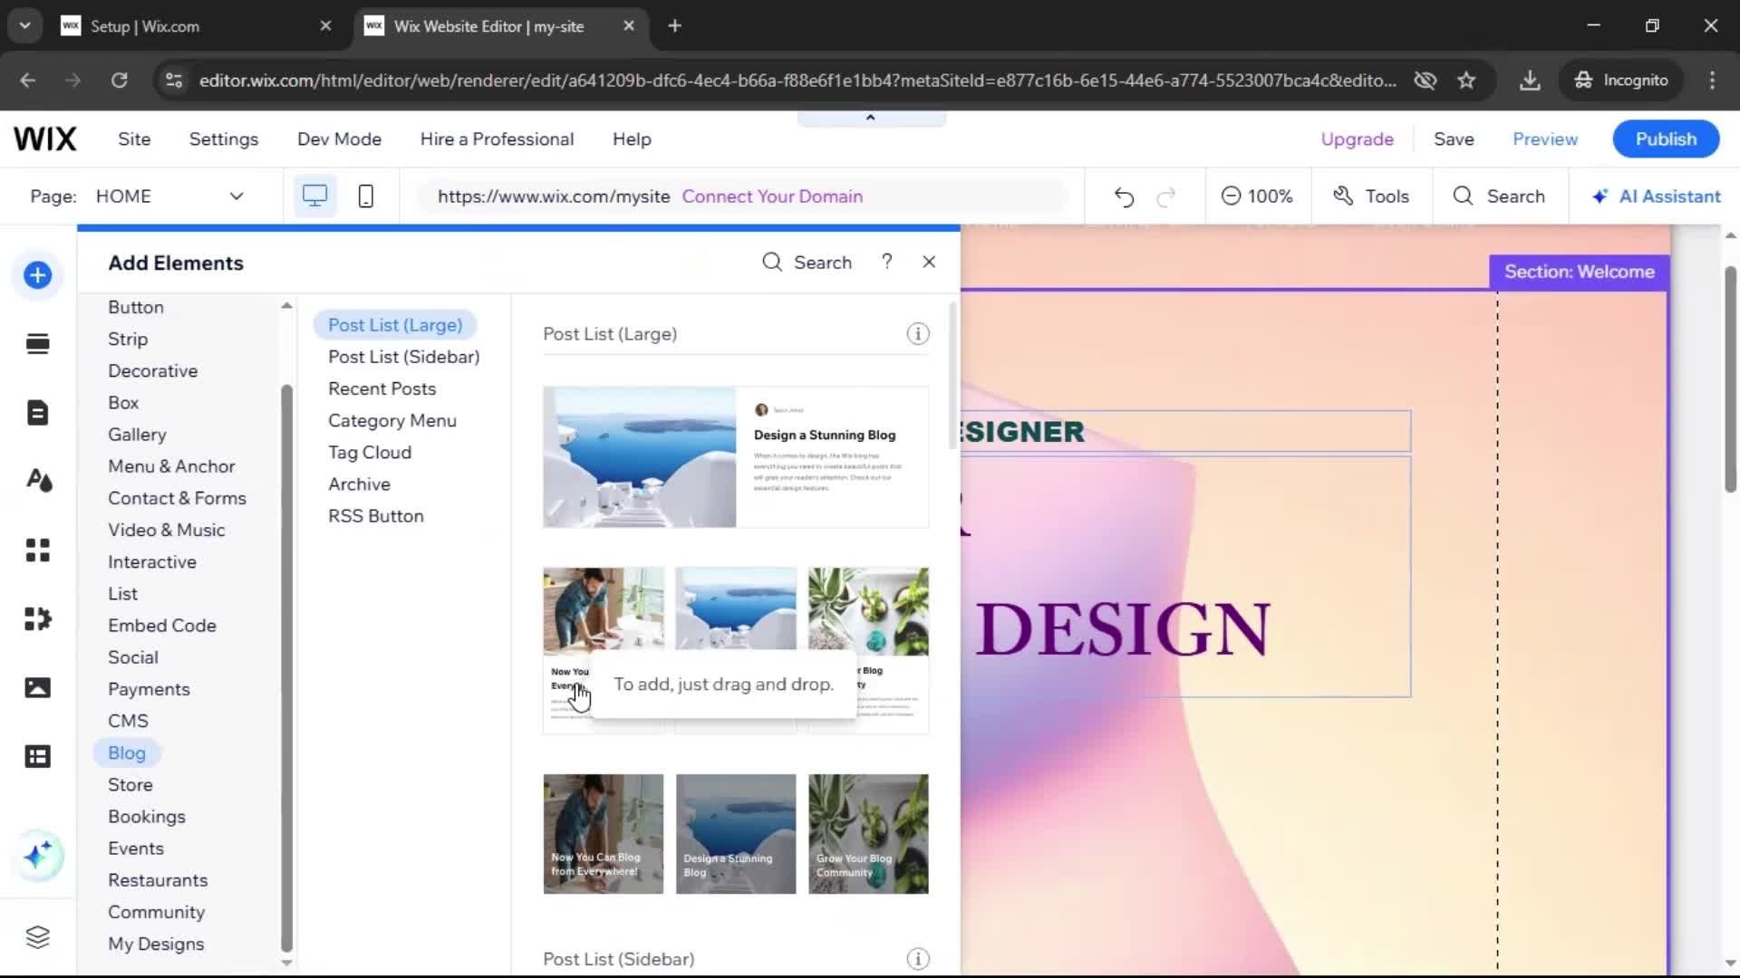Open the tab search dropdown in browser
The width and height of the screenshot is (1740, 978).
(x=25, y=26)
